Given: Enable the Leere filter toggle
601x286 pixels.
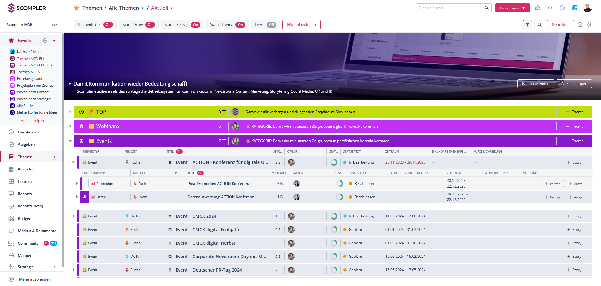Looking at the screenshot, I should 271,25.
